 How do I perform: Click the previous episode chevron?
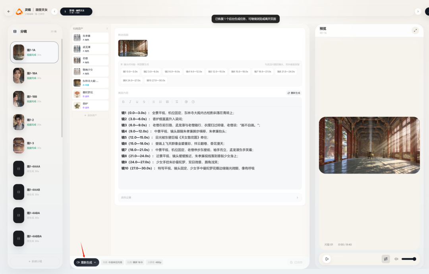click(x=54, y=12)
